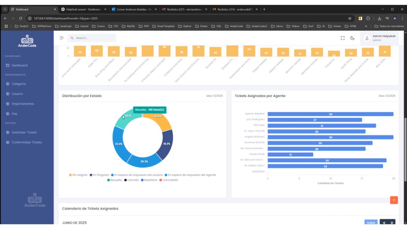Open the browser extensions puzzle icon
The image size is (407, 229).
(368, 18)
